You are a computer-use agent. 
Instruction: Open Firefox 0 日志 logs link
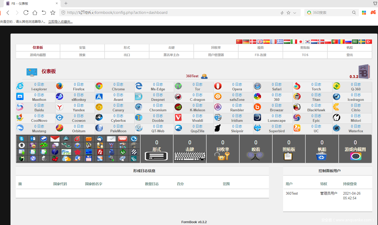79,84
